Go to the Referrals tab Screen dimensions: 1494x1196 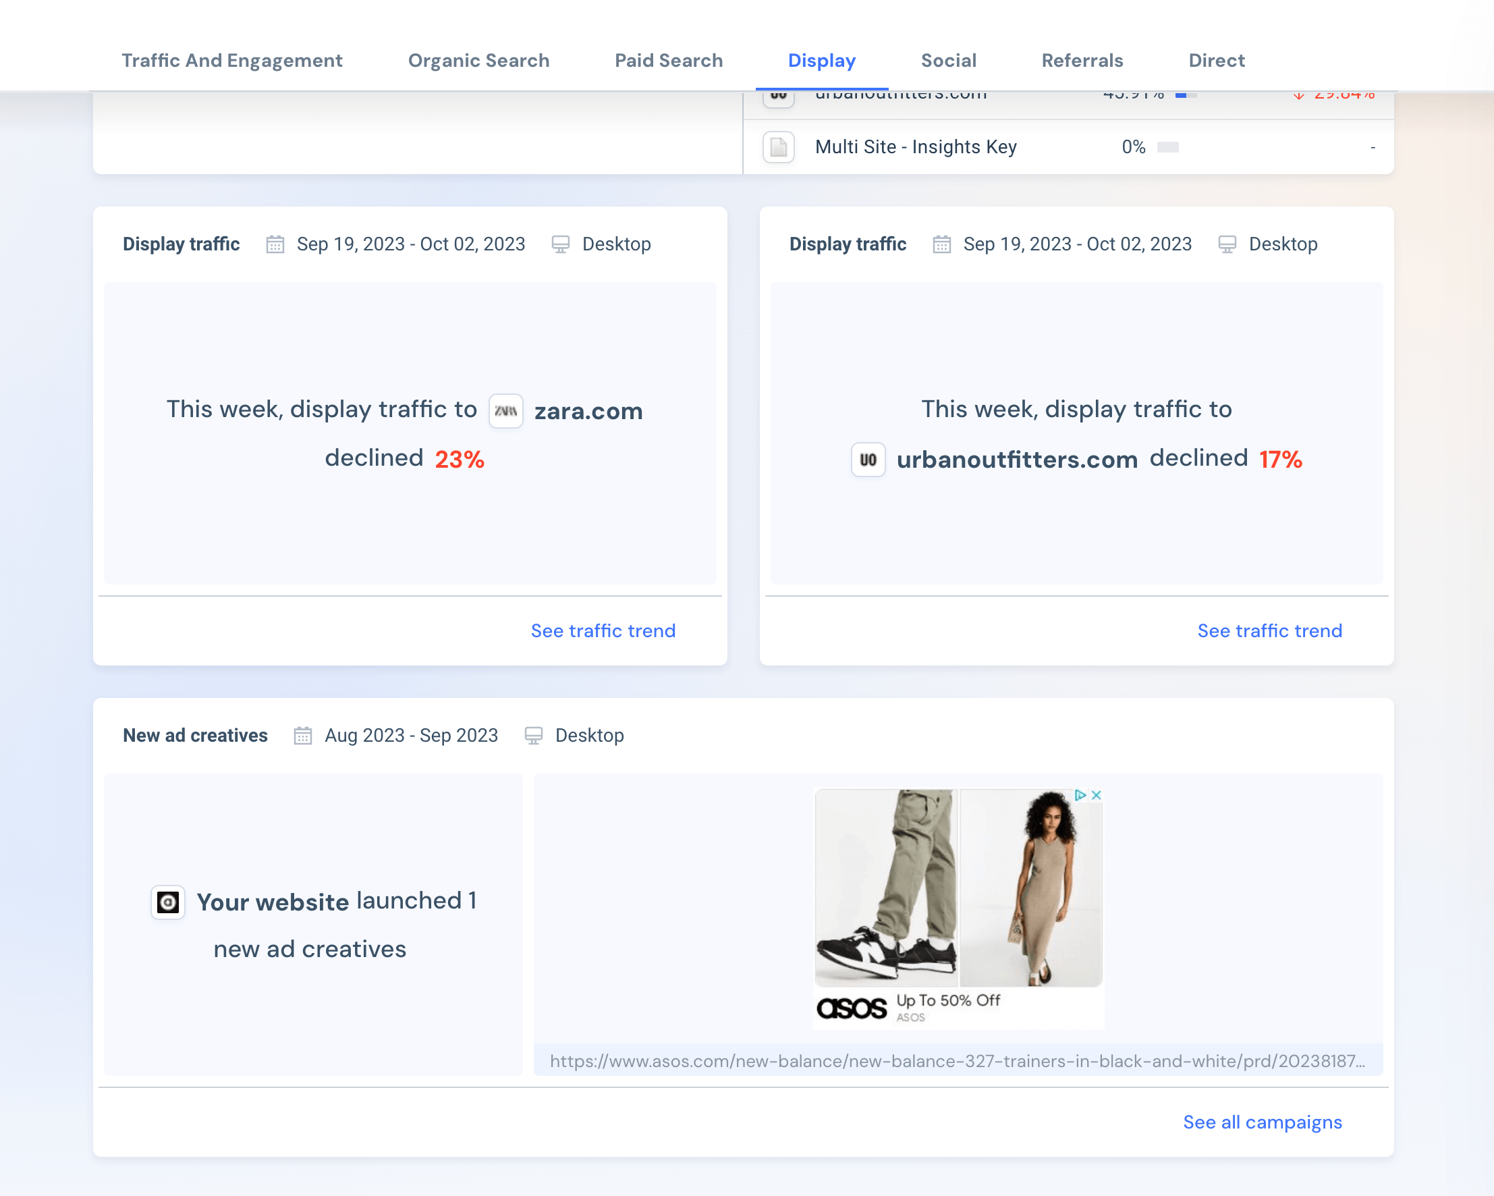click(x=1082, y=60)
